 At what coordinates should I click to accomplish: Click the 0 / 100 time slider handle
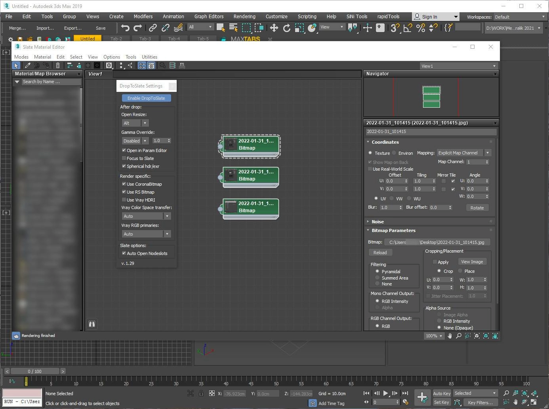pyautogui.click(x=35, y=371)
